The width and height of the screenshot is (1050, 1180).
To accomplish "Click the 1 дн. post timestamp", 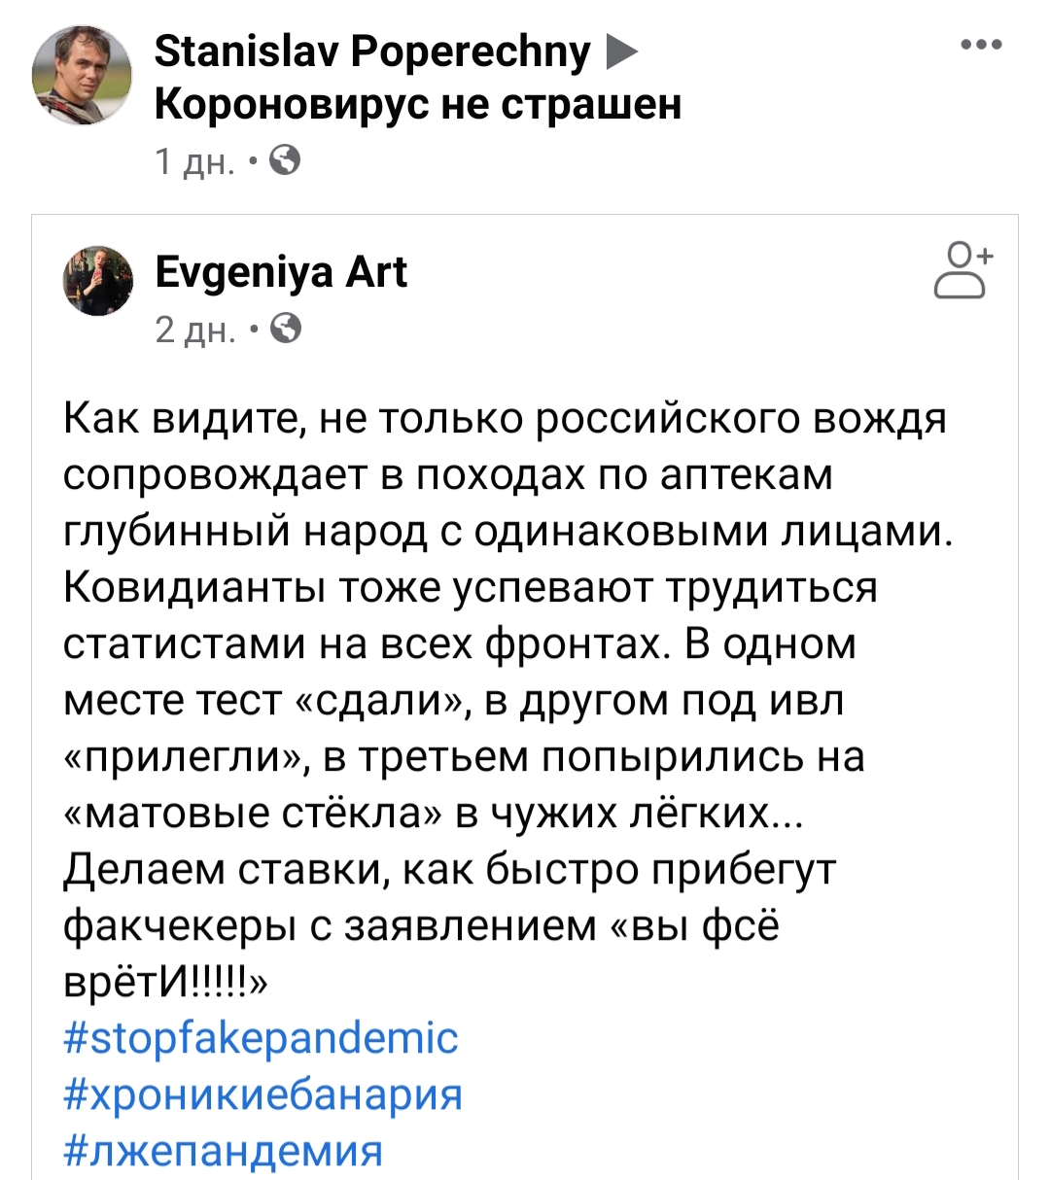I will [194, 160].
